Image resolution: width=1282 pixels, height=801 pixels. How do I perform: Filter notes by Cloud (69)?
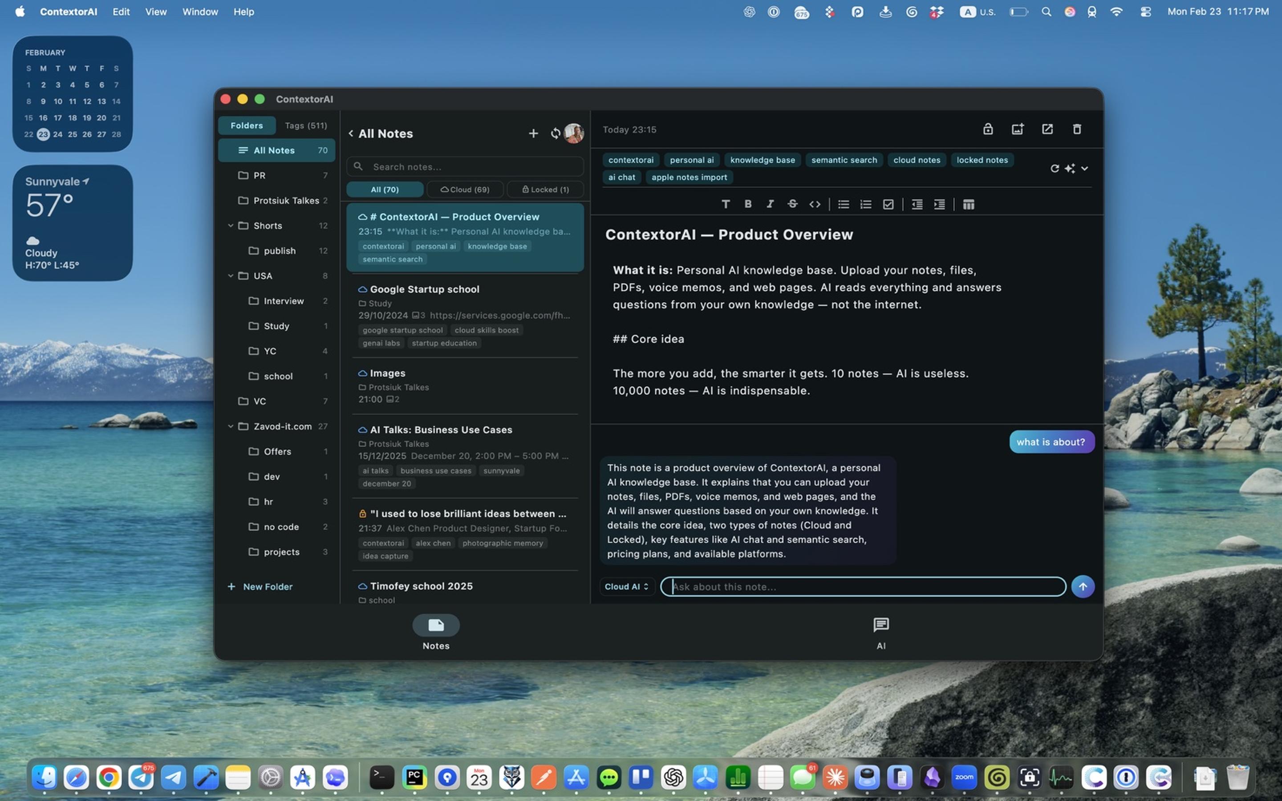tap(465, 190)
